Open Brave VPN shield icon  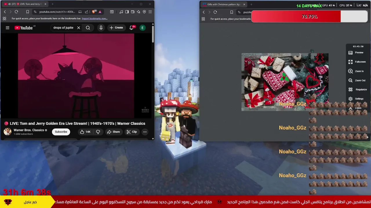(x=144, y=12)
